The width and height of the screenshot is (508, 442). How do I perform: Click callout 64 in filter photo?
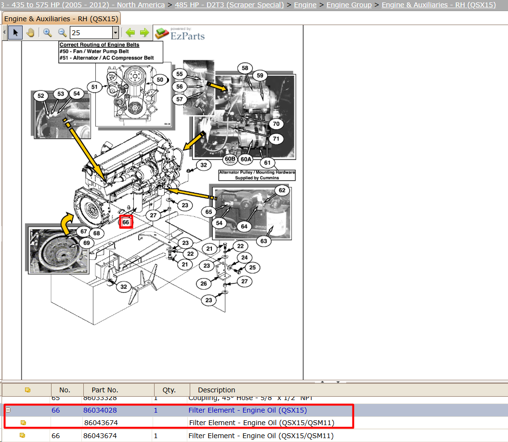tap(244, 227)
